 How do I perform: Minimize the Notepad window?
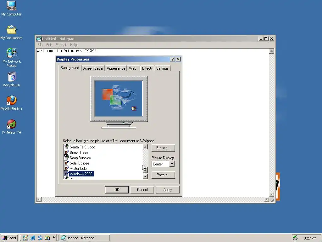(x=261, y=39)
